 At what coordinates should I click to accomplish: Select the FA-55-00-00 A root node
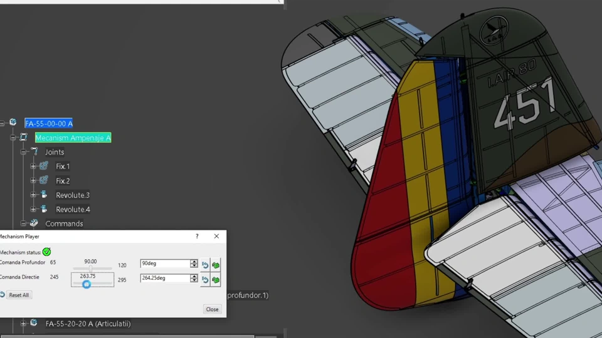click(48, 123)
